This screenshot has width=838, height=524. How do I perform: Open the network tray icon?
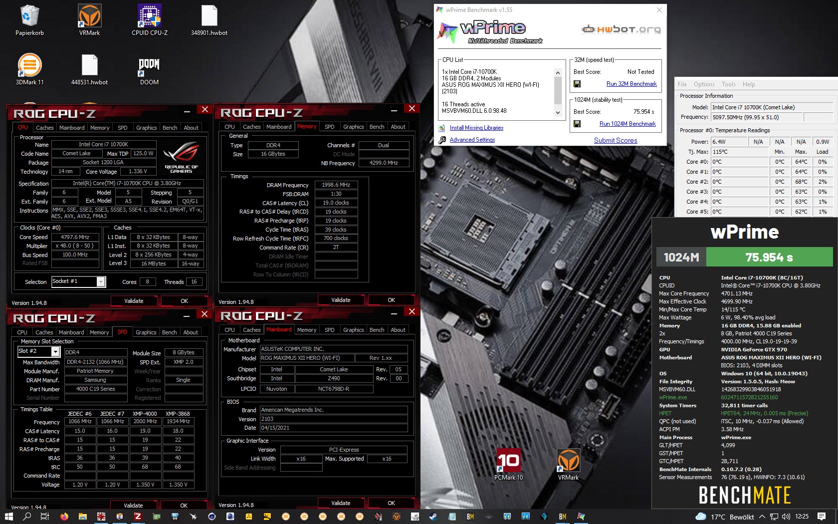tap(774, 517)
